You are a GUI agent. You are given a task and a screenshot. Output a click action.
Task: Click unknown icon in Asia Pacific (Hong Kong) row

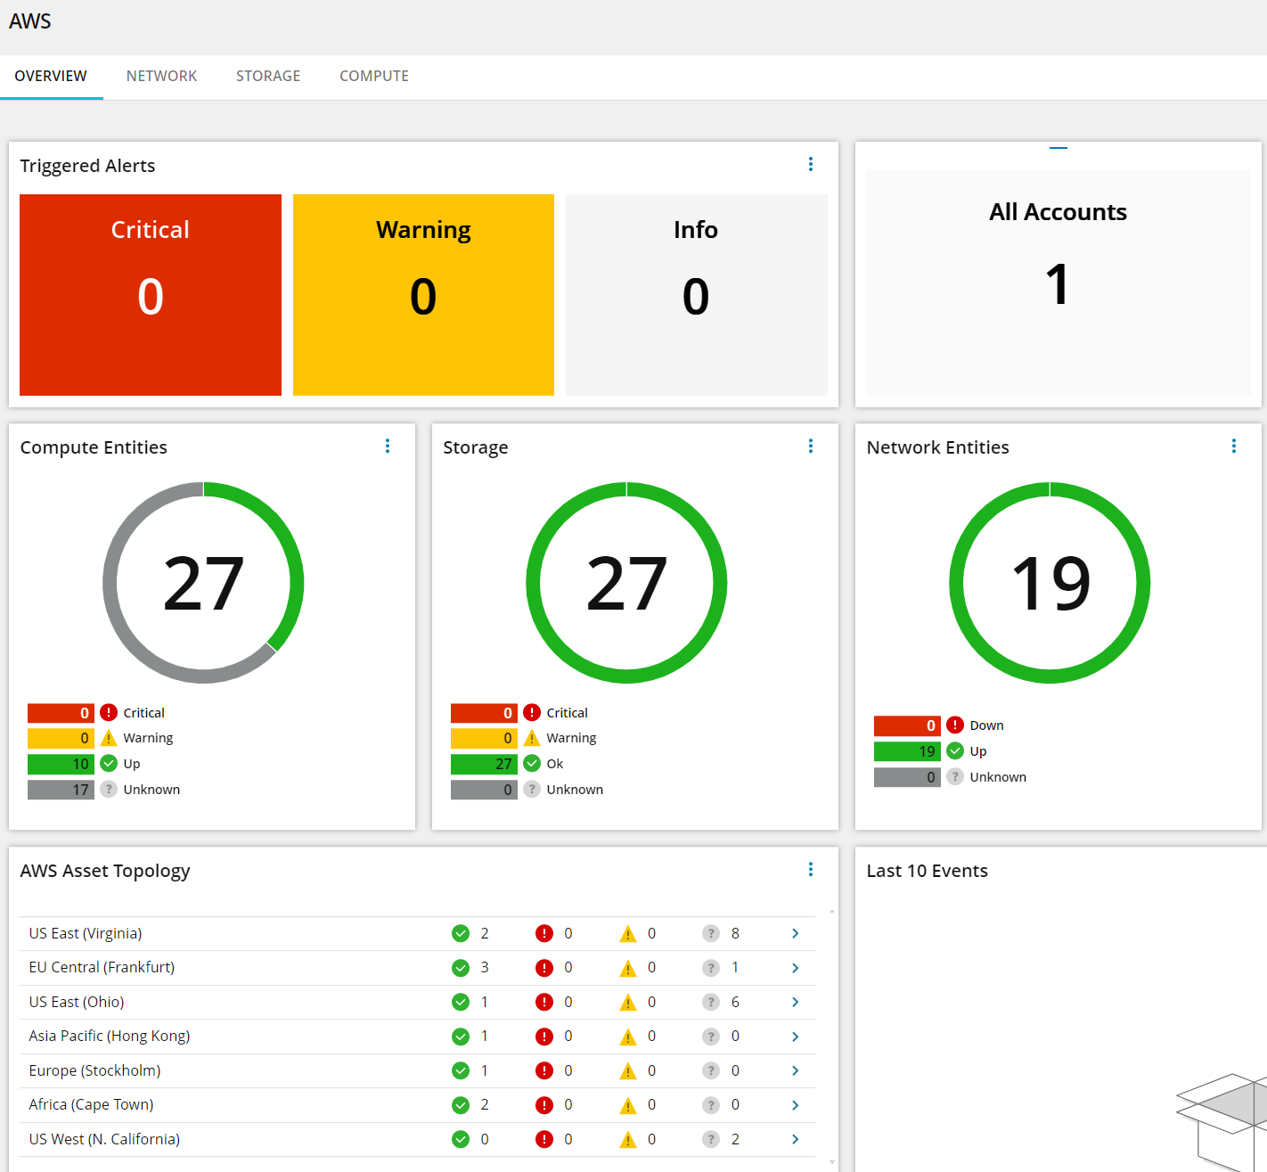click(711, 1037)
